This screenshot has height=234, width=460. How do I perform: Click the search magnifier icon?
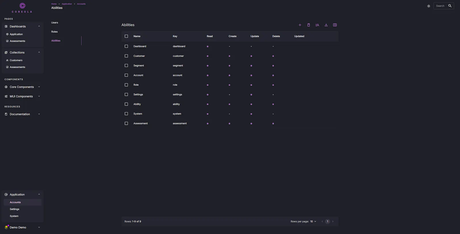[x=450, y=6]
